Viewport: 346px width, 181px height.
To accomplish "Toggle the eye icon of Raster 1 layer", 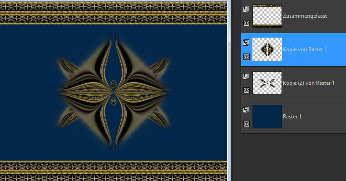I will point(247,124).
